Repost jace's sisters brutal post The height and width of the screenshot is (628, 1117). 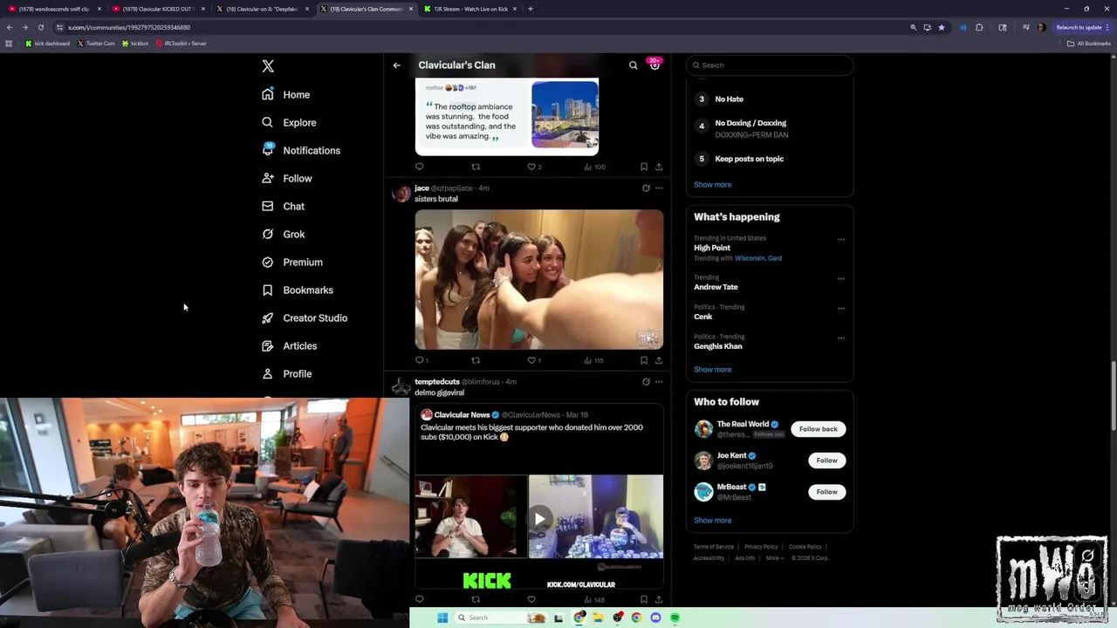click(476, 360)
